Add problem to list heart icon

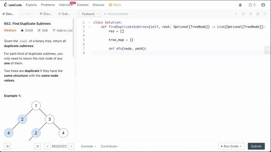(x=54, y=30)
